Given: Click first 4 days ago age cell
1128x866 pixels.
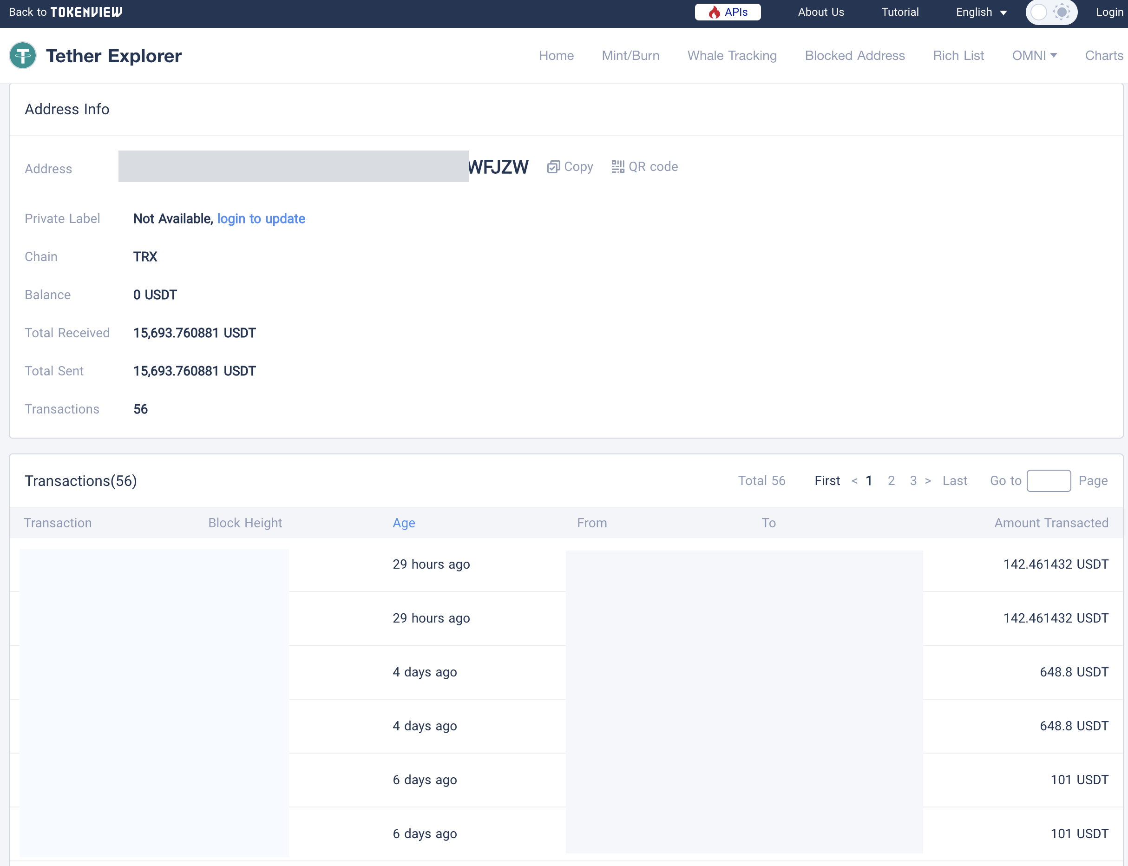Looking at the screenshot, I should tap(424, 672).
